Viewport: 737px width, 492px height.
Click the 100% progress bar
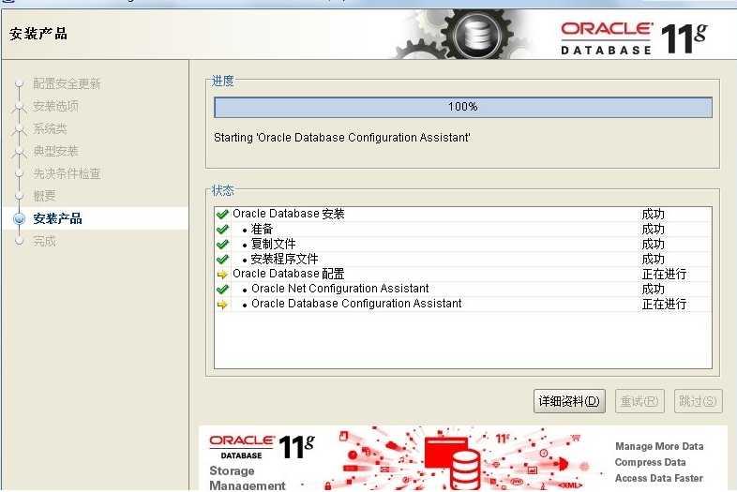[x=463, y=107]
